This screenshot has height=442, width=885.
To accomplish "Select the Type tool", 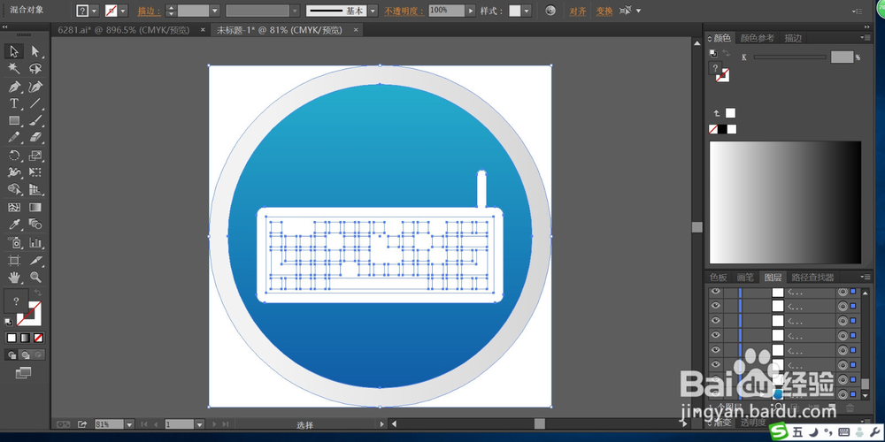I will click(x=14, y=103).
